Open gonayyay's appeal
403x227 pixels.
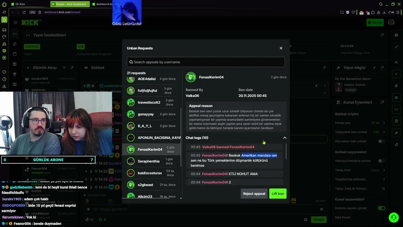(151, 114)
